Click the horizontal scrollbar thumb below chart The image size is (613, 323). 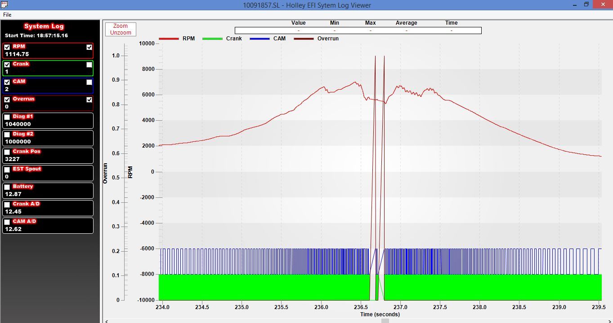[x=385, y=321]
